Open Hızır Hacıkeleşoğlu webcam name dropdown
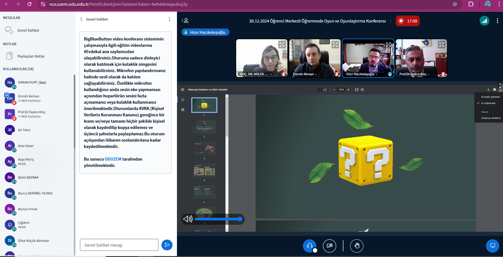The height and width of the screenshot is (257, 503). pos(362,74)
